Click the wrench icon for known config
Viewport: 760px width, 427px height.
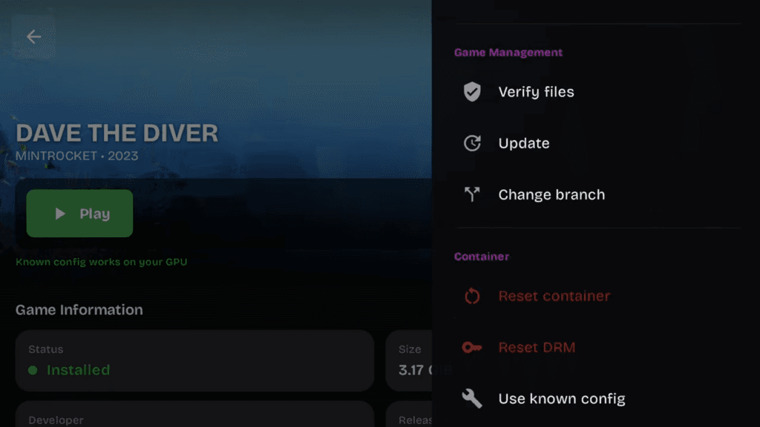(472, 398)
